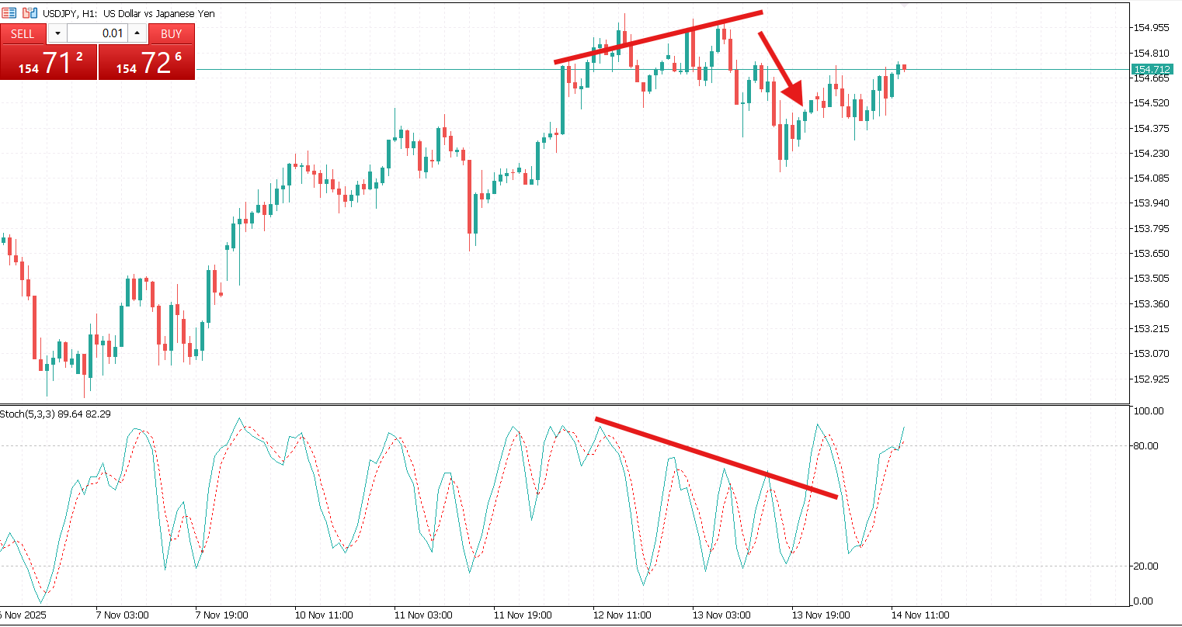The height and width of the screenshot is (627, 1182).
Task: Click the 154.71 sell price tile
Action: [49, 63]
